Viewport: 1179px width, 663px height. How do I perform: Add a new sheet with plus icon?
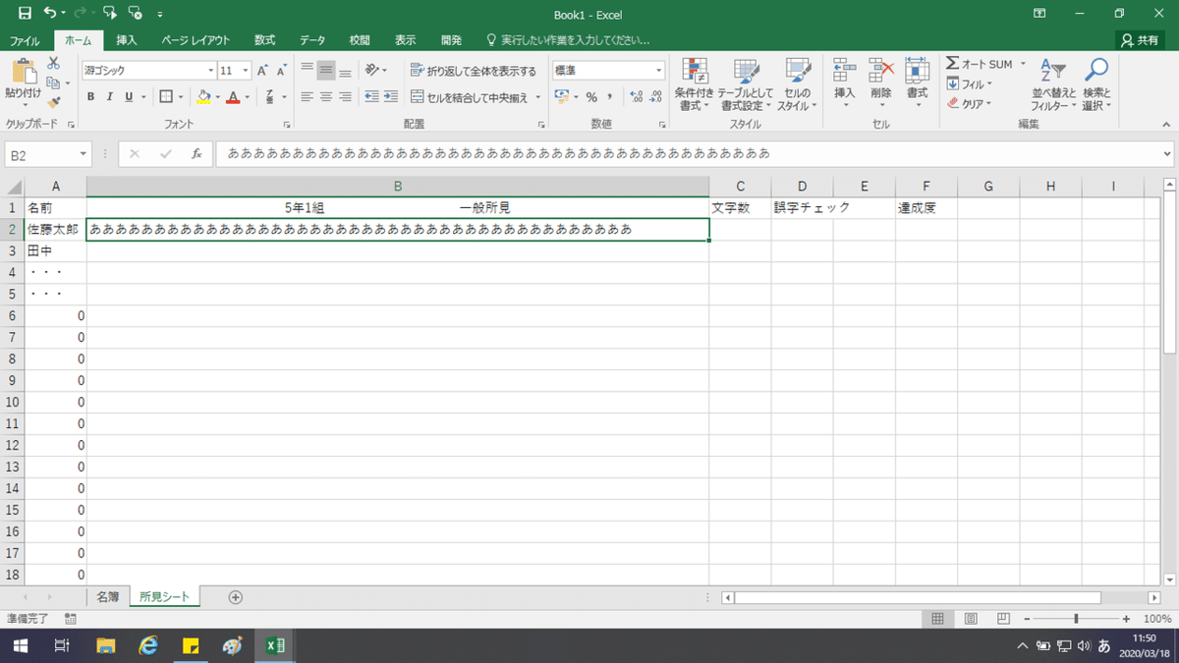pos(235,596)
